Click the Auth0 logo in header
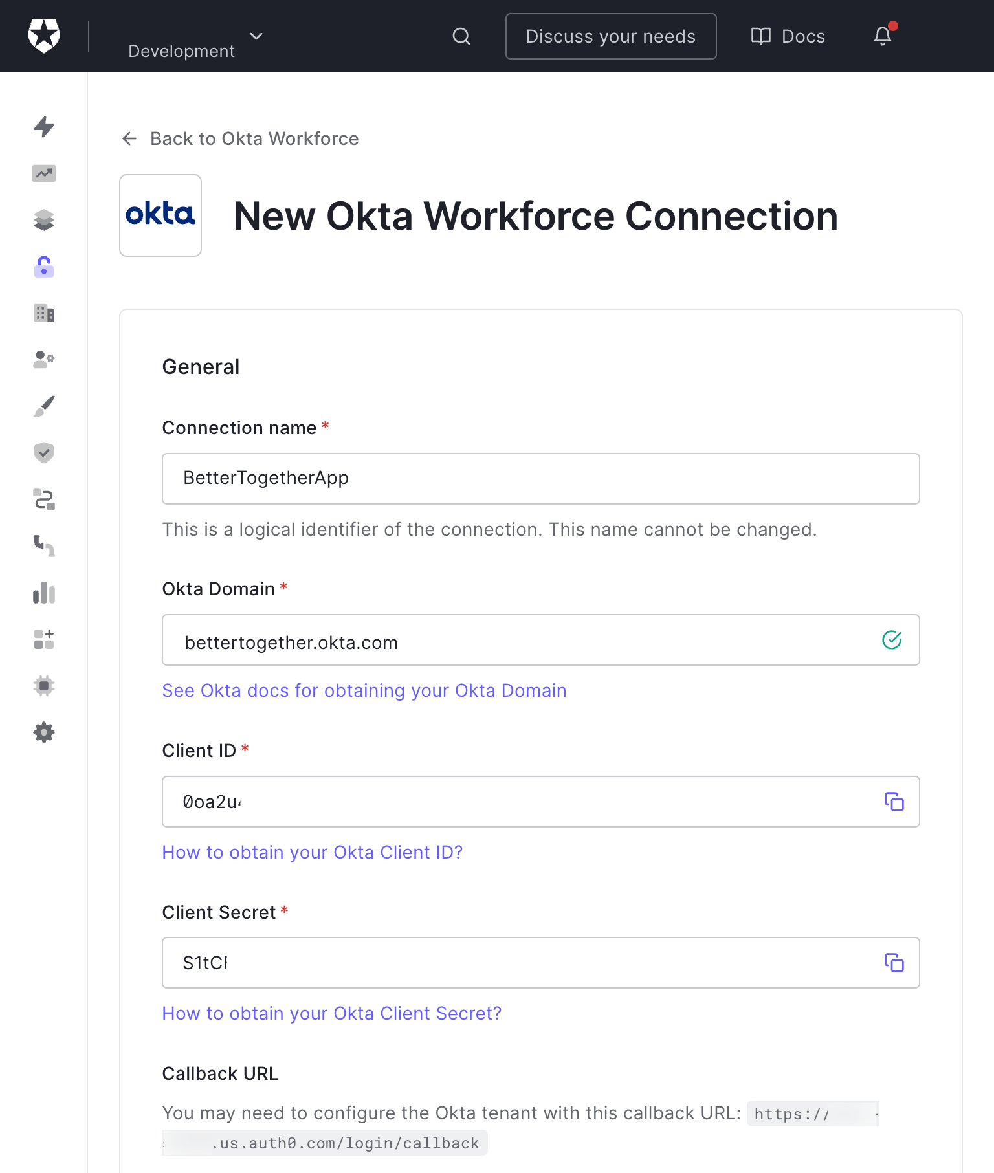Viewport: 994px width, 1173px height. 44,36
